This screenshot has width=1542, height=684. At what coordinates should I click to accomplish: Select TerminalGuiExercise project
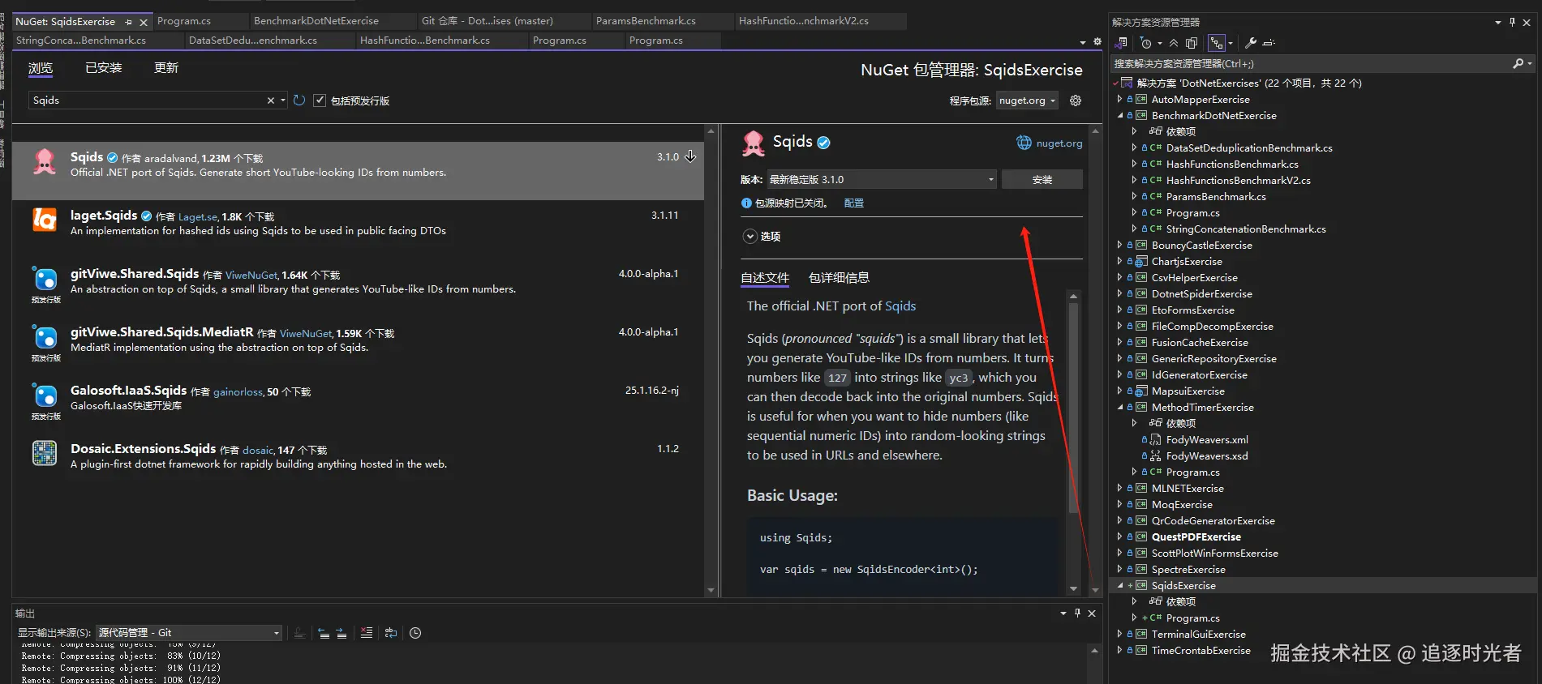click(x=1198, y=635)
